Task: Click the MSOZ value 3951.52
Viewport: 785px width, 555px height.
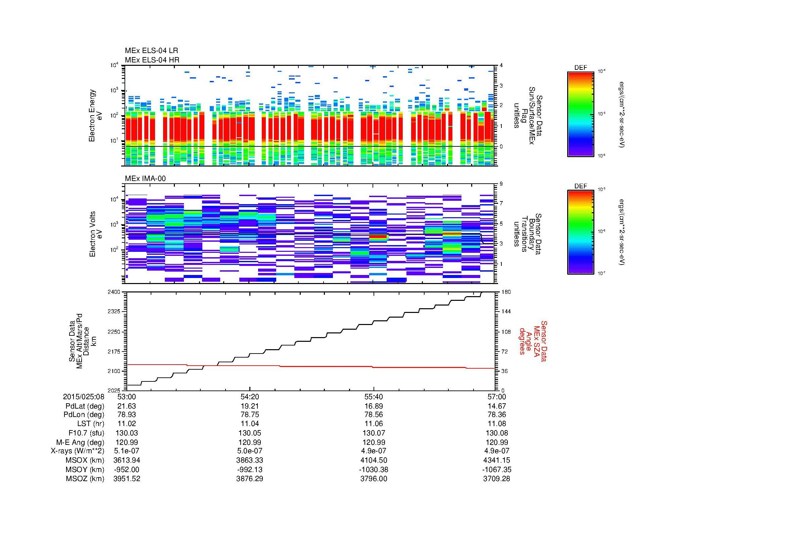Action: point(127,479)
